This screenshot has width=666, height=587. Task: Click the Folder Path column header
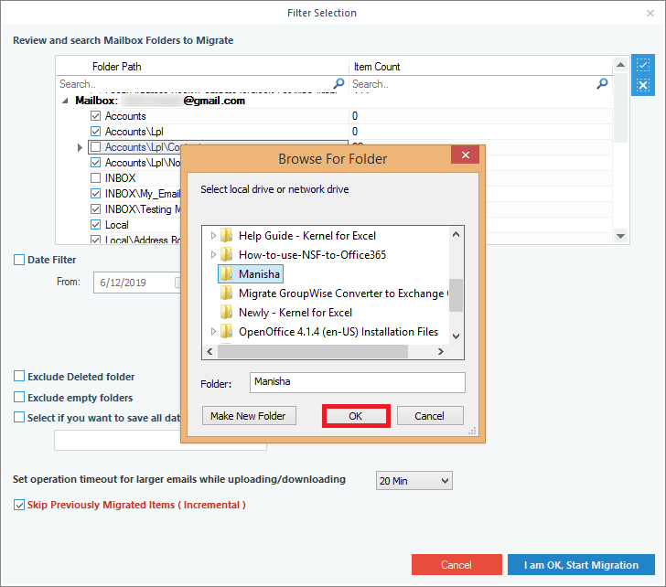pyautogui.click(x=117, y=67)
